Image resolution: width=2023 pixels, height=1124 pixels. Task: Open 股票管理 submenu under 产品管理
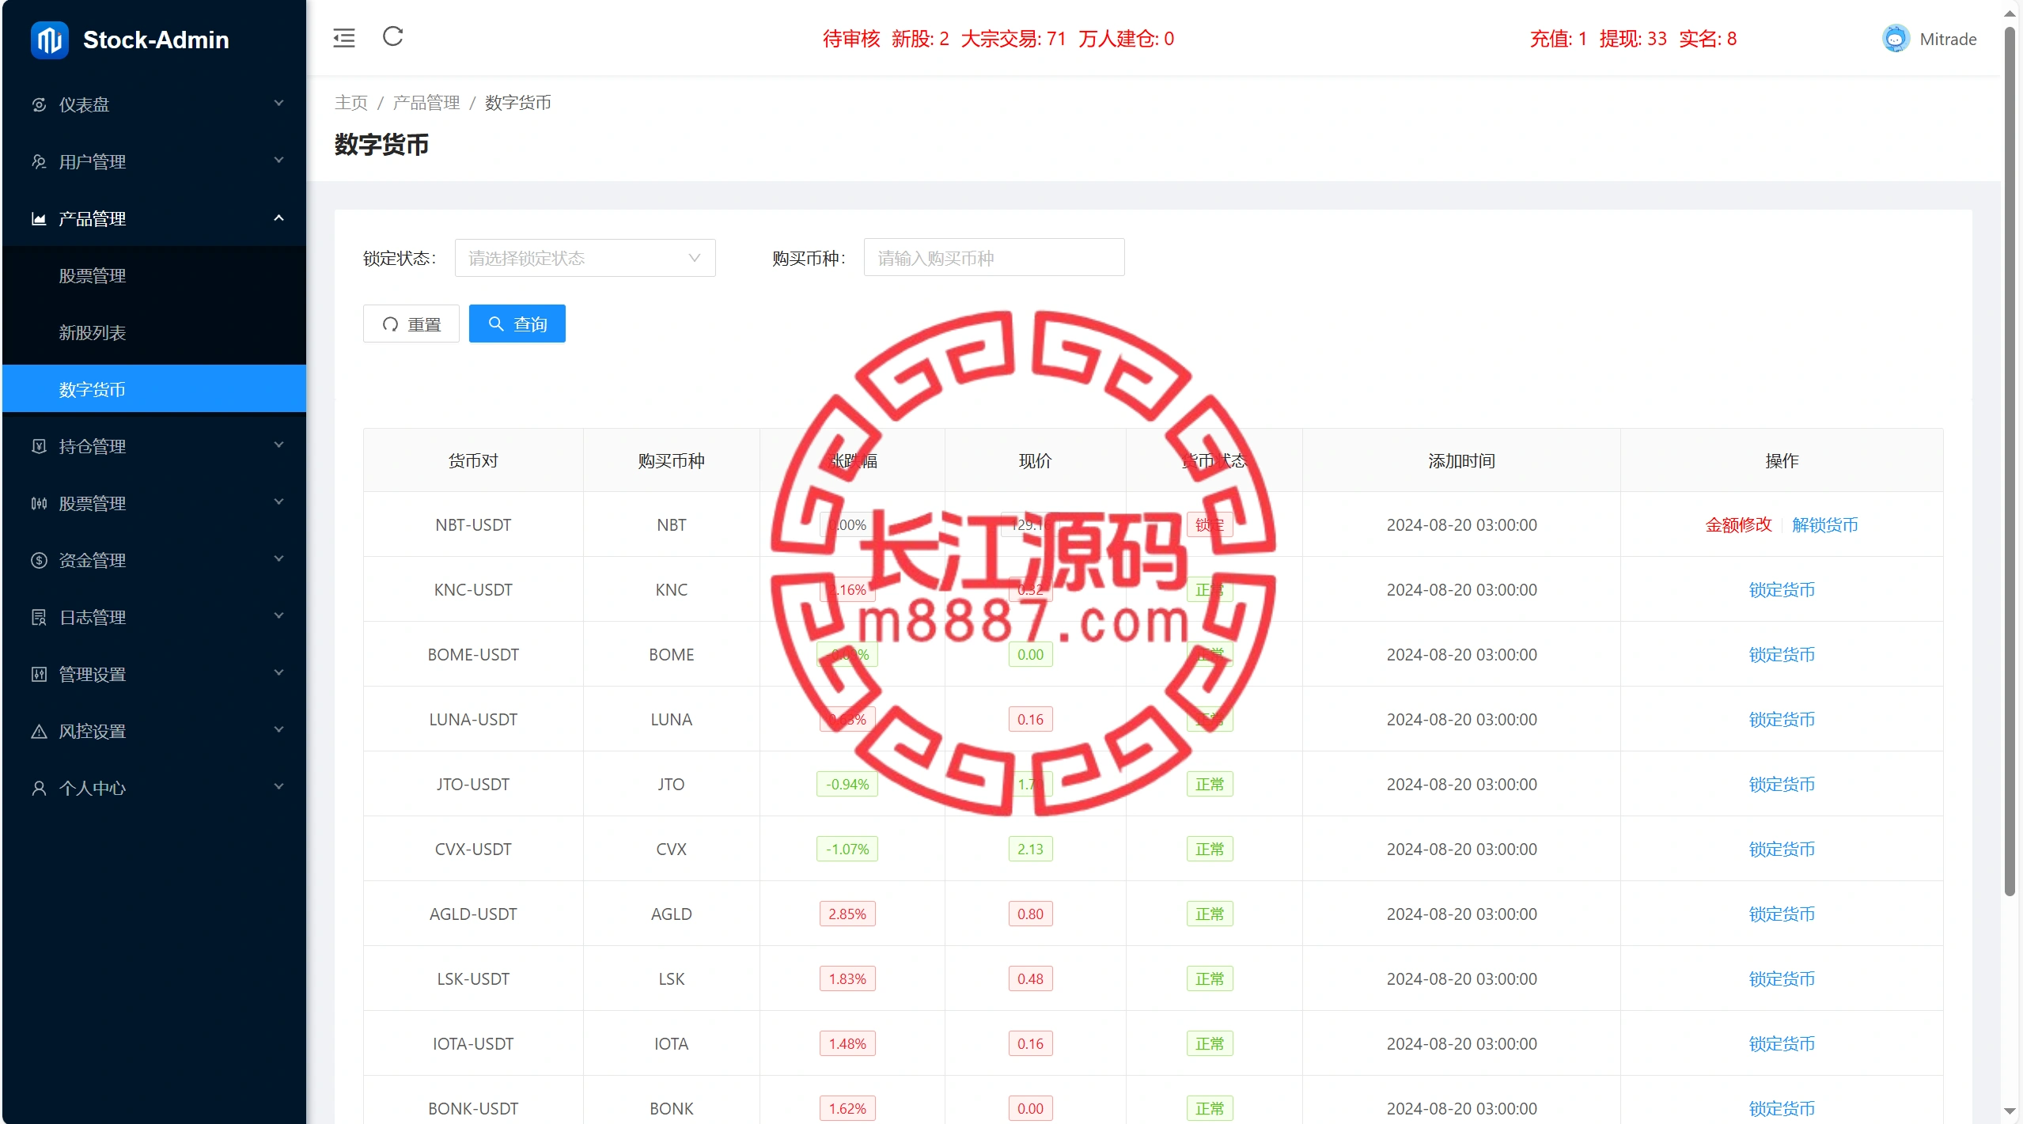point(154,275)
